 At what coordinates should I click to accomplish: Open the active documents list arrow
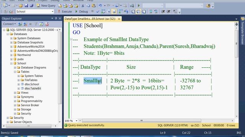236,19
